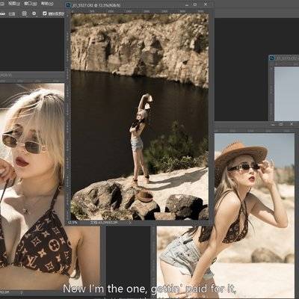Open the 视图(V) menu

click(14, 4)
